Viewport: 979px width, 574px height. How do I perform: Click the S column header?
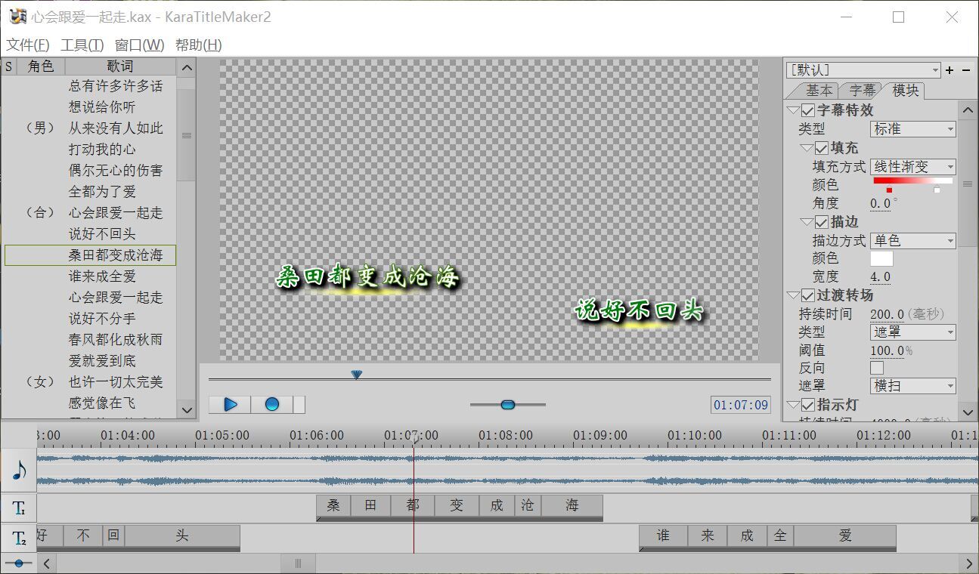coord(9,66)
